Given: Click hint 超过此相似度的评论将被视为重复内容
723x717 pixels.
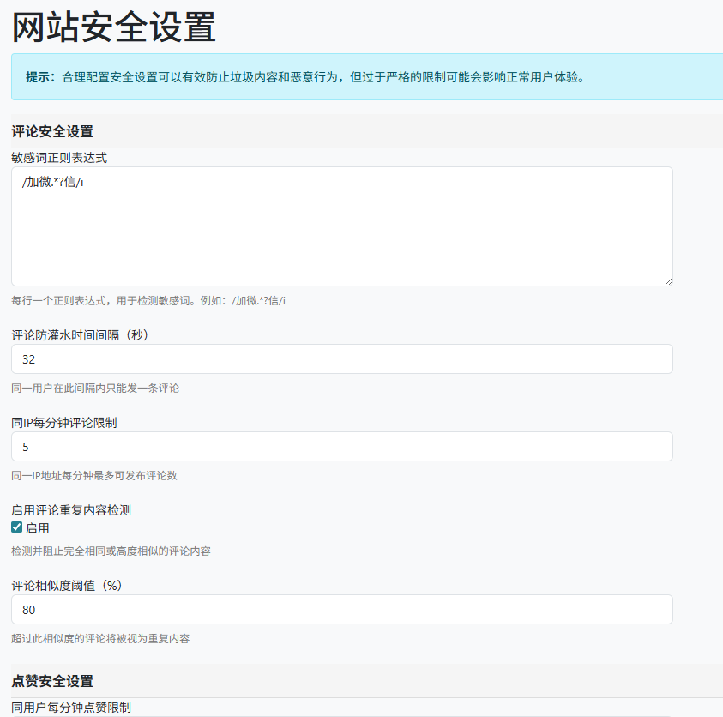Looking at the screenshot, I should [100, 639].
